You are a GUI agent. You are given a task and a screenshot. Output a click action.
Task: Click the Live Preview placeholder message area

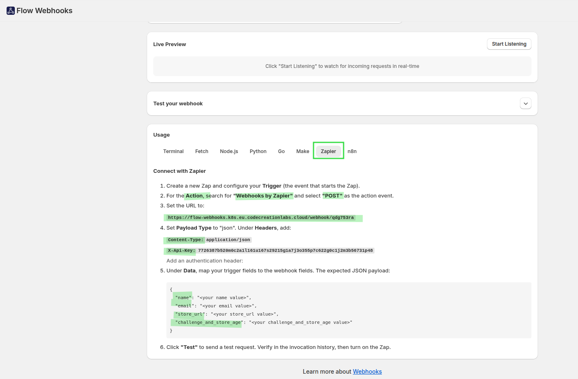pyautogui.click(x=342, y=66)
